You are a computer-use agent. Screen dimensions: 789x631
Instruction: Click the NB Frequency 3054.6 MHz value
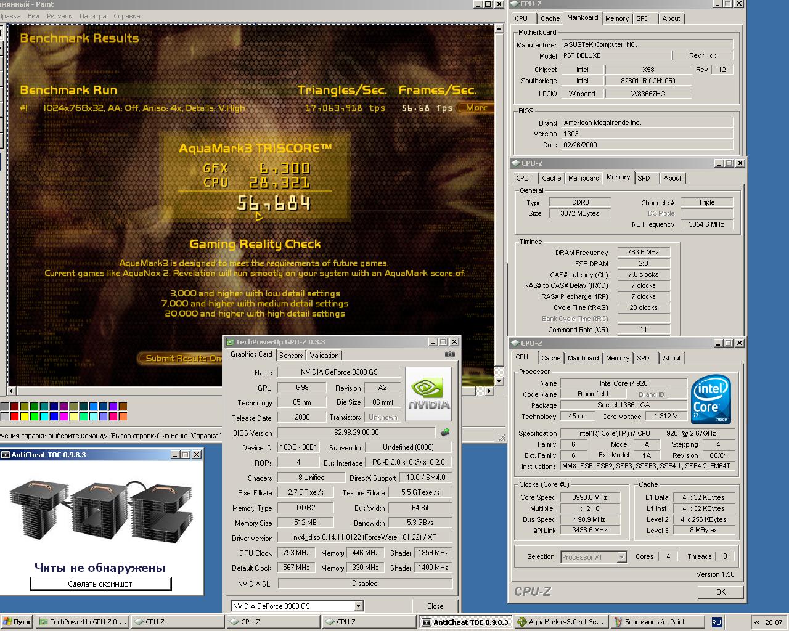706,224
